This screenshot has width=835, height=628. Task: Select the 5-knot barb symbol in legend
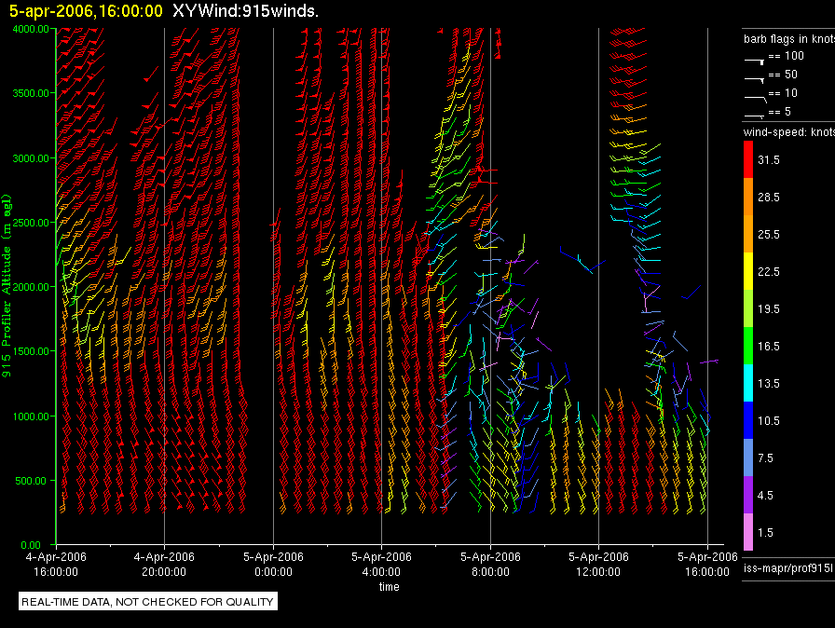(x=754, y=113)
